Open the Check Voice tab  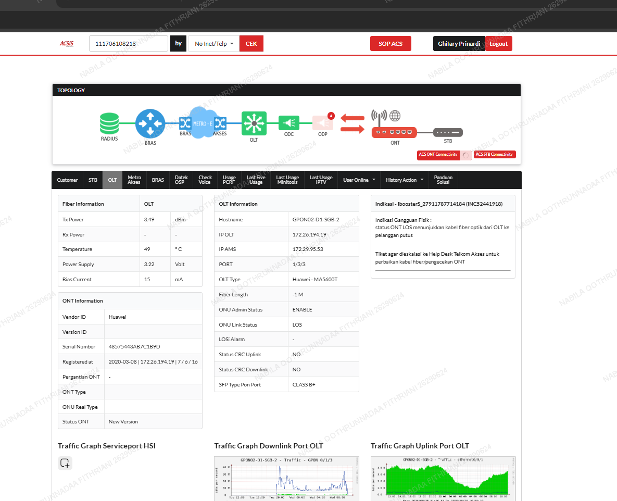(205, 180)
